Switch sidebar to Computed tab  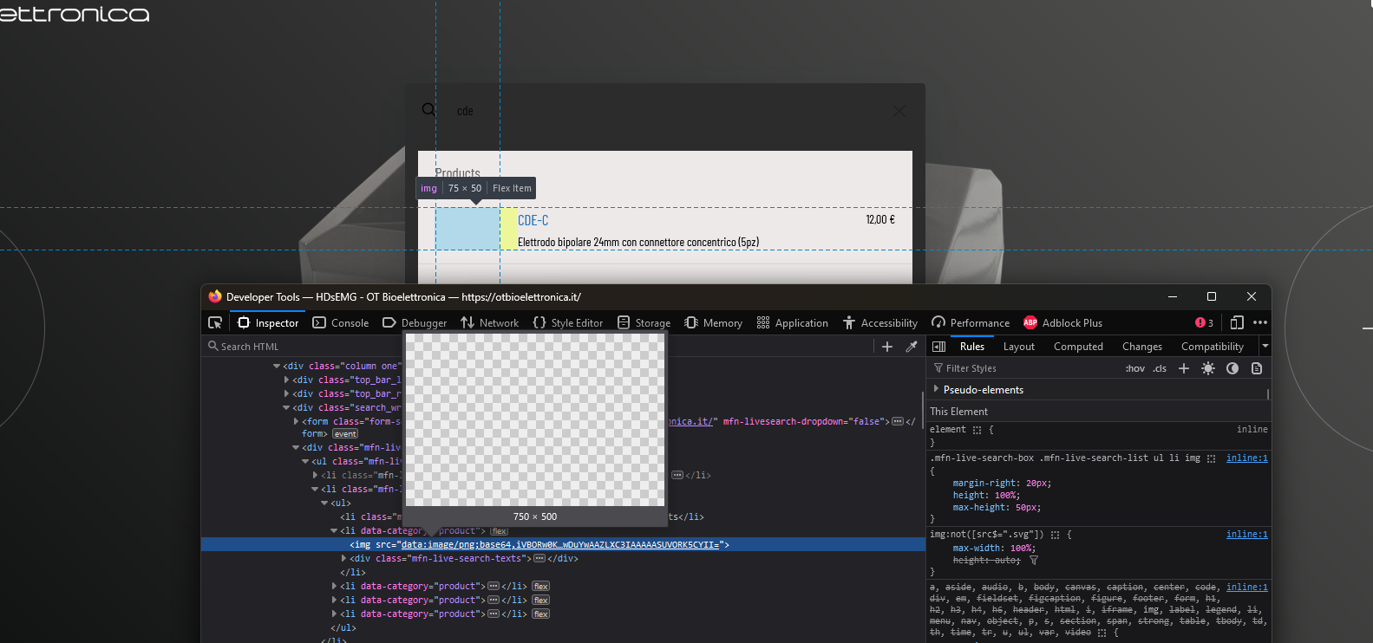[1078, 347]
